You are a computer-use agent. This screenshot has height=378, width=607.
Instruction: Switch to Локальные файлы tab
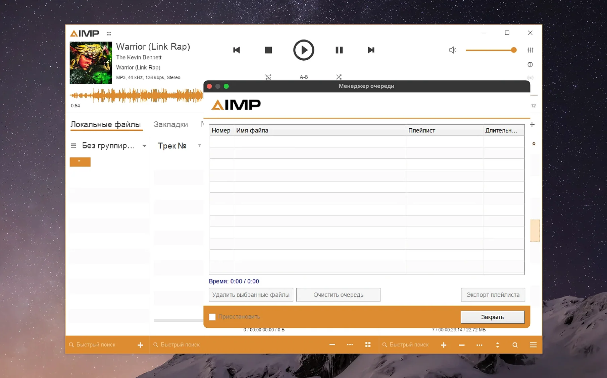[106, 125]
